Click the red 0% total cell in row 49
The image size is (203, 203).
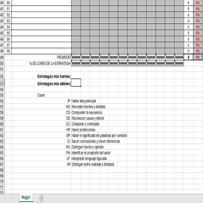198,57
